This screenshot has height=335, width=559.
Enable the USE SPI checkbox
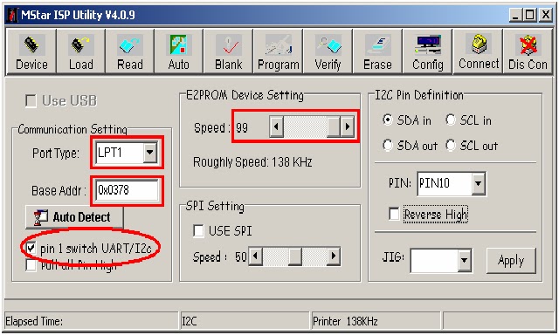point(198,230)
